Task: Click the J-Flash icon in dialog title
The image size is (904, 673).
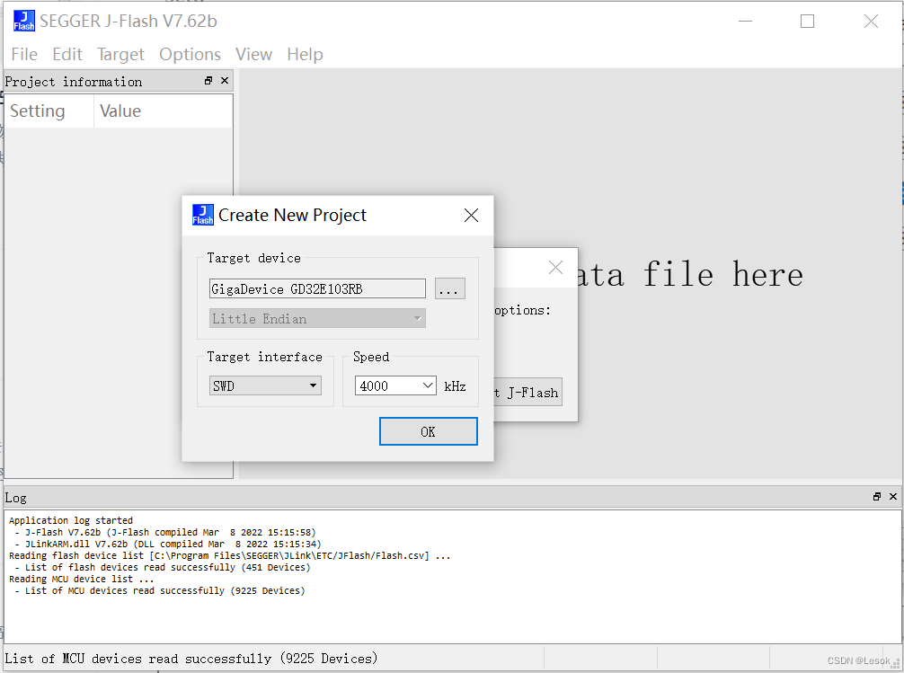Action: (x=203, y=215)
